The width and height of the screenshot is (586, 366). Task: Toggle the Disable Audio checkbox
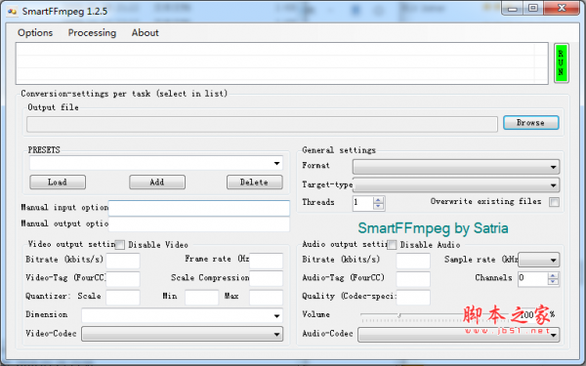click(392, 245)
